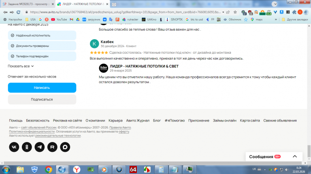This screenshot has width=311, height=174.
Task: Open Odnoklassniki social link in footer
Action: pos(27,147)
